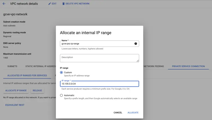
Task: Click 'Lowercase letters, numbers, hyphens allowed' hint
Action: click(82, 49)
